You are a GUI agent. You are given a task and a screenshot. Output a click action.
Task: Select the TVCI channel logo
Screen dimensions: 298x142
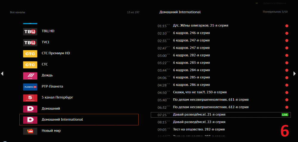coord(30,42)
